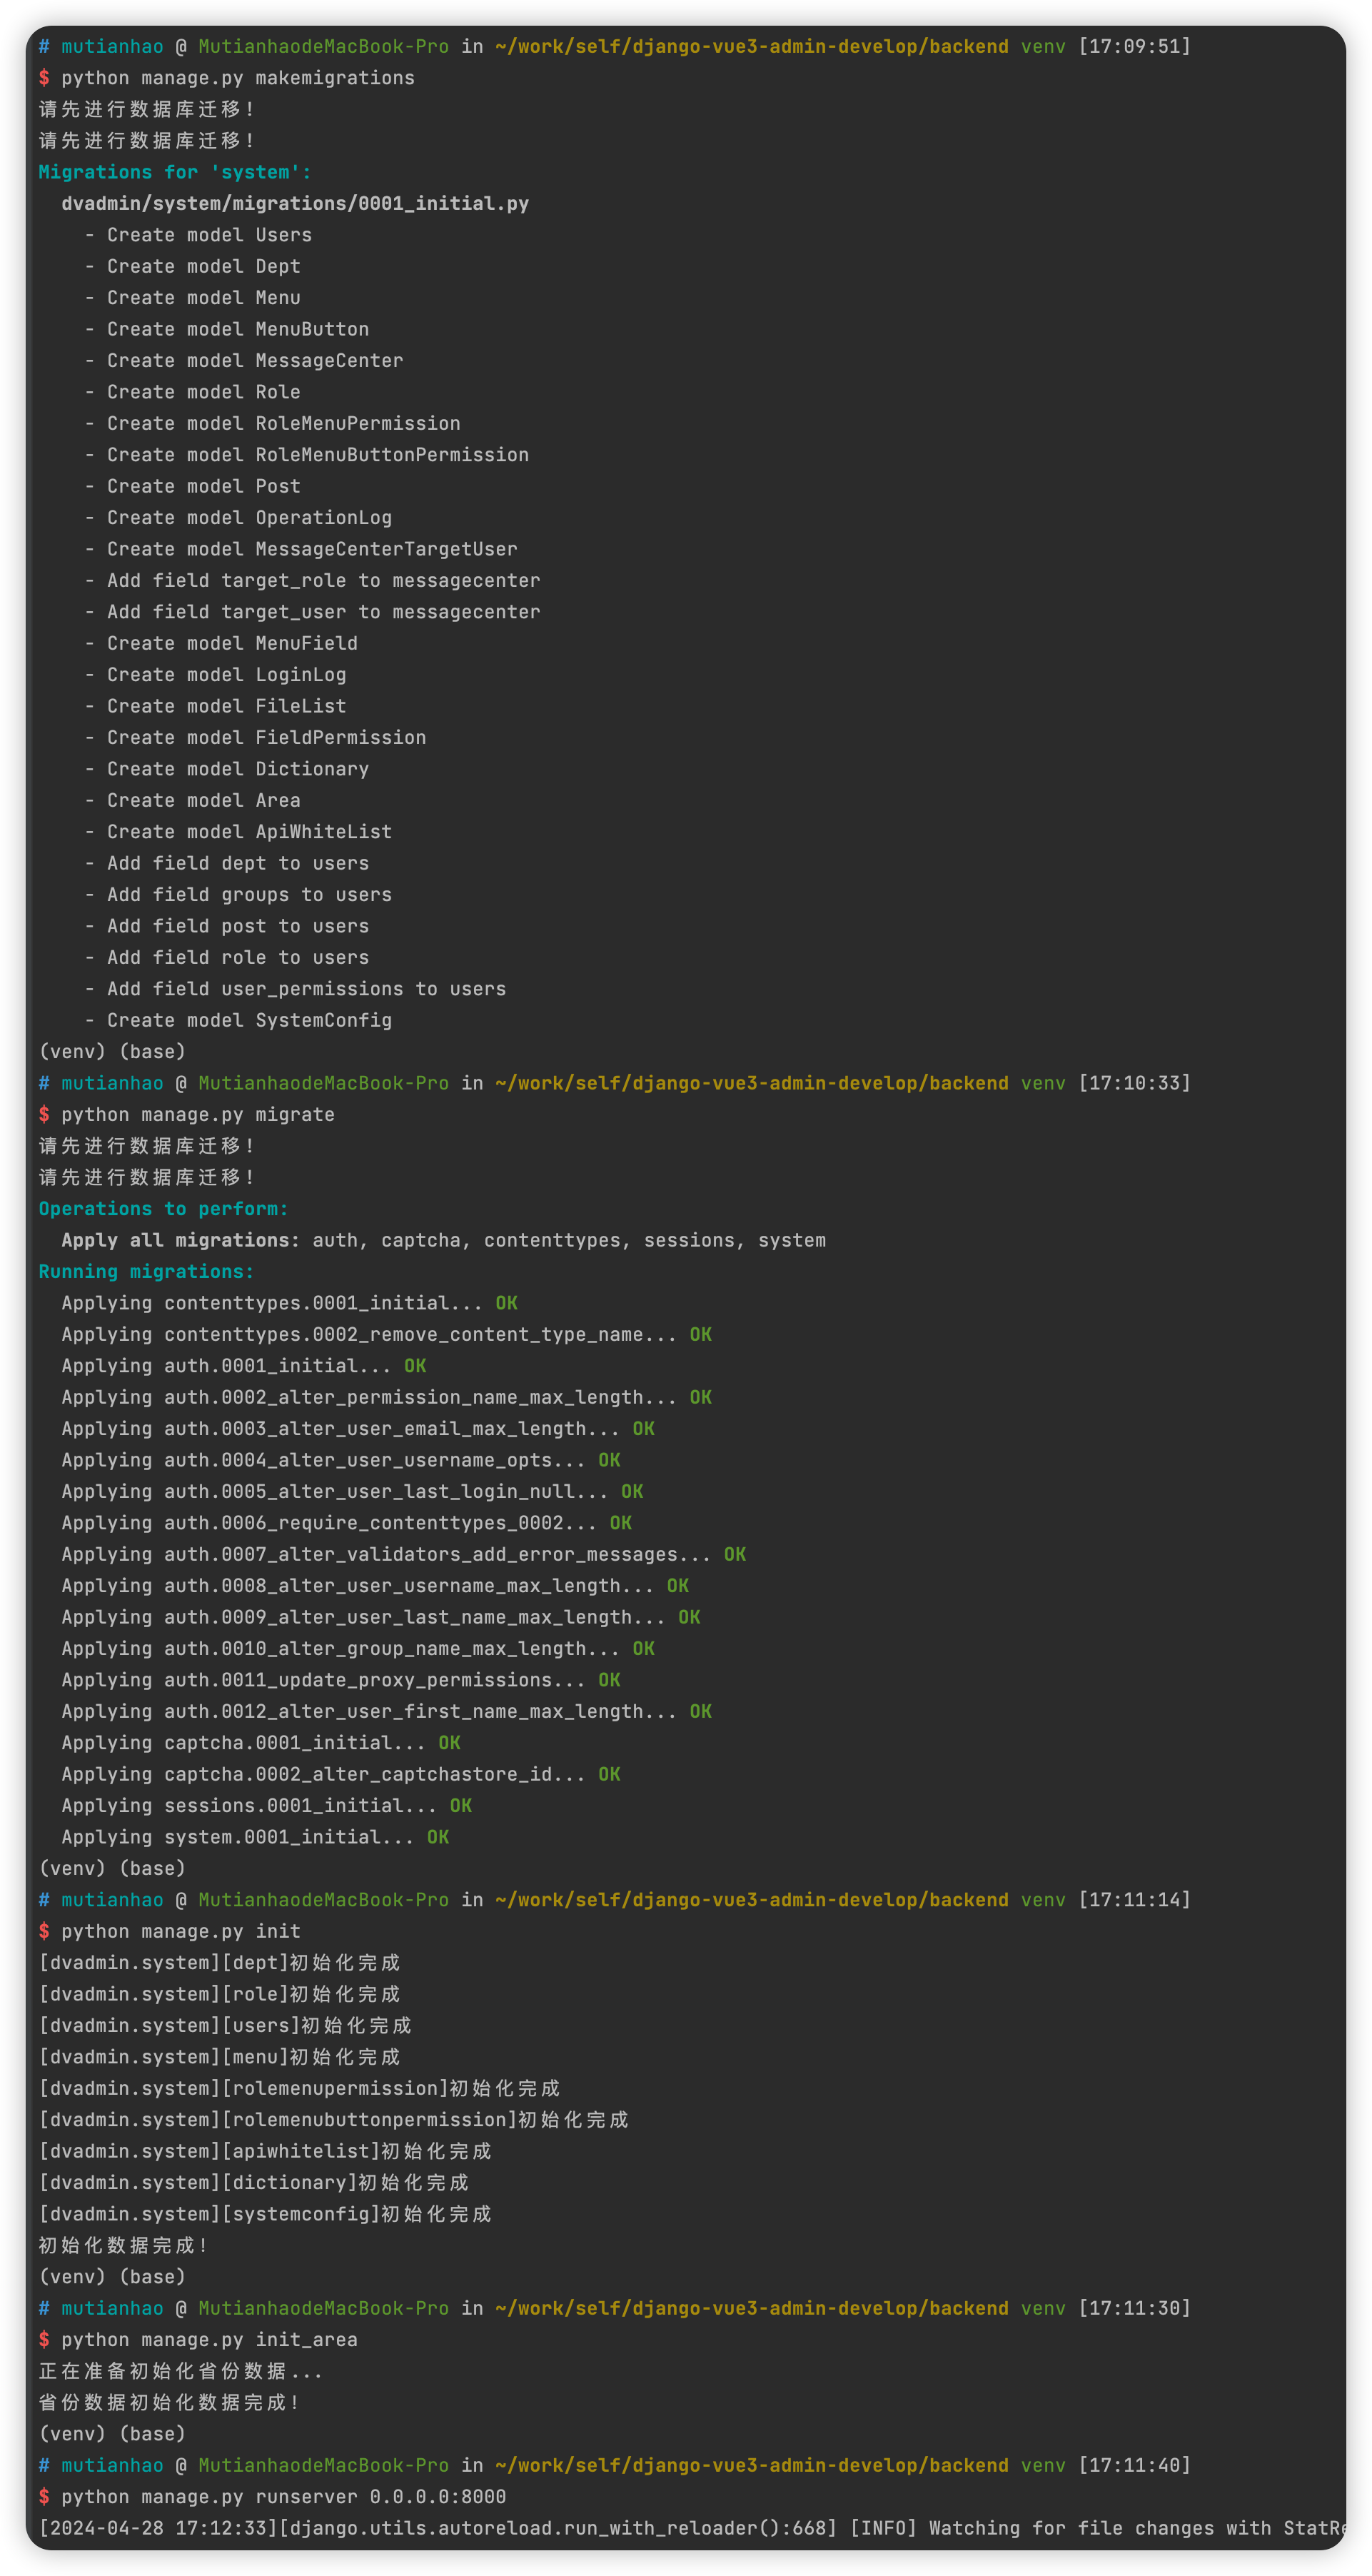Click the 'Running migrations:' heading

point(146,1271)
